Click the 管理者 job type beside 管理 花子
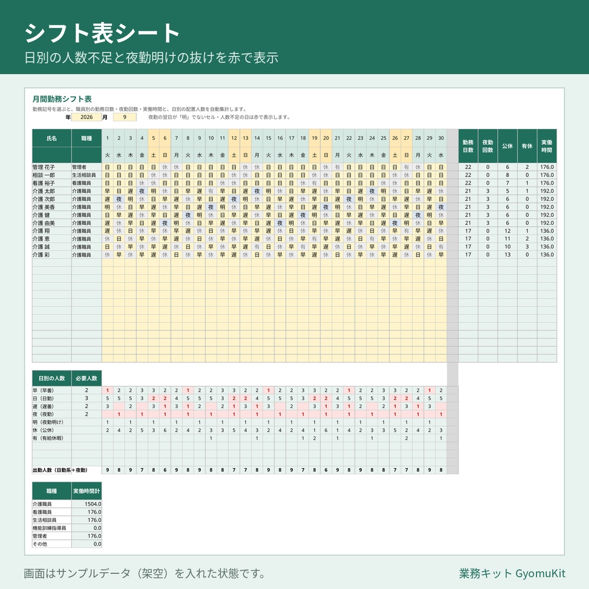This screenshot has height=589, width=589. (x=87, y=167)
